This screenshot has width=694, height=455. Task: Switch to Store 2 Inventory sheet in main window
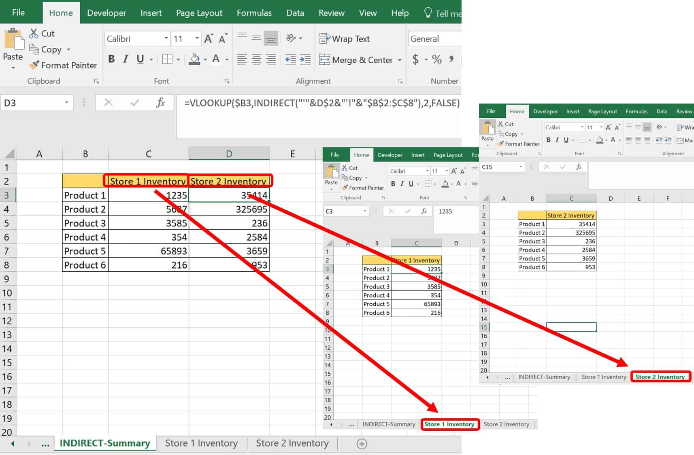click(292, 443)
